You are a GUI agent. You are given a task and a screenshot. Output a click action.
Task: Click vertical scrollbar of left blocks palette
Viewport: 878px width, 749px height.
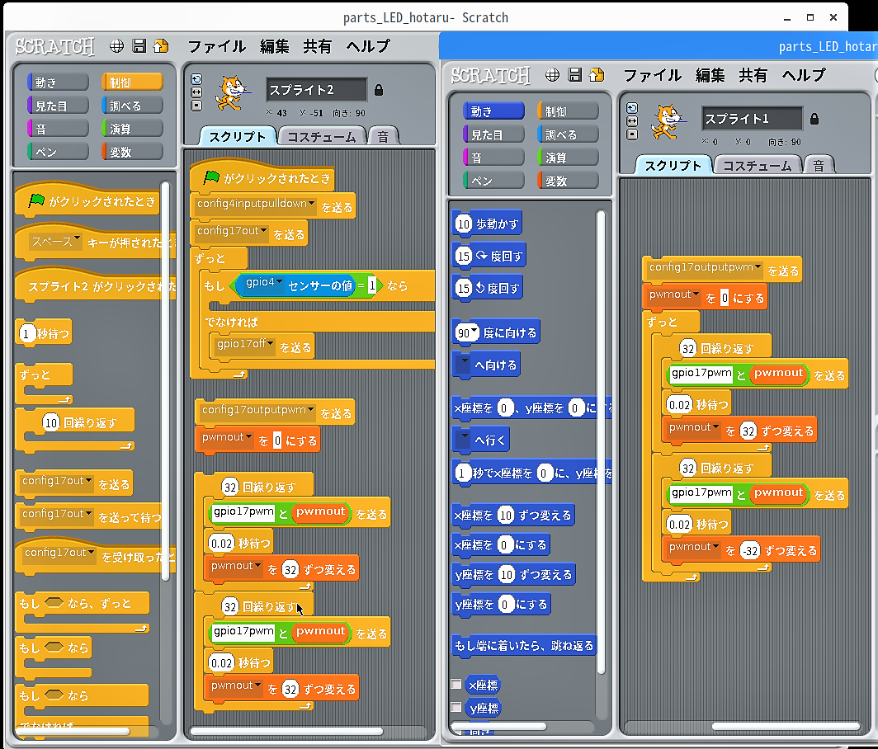tap(165, 380)
